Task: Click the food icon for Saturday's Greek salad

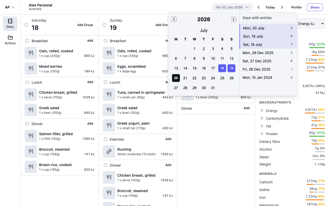Action: pyautogui.click(x=31, y=110)
